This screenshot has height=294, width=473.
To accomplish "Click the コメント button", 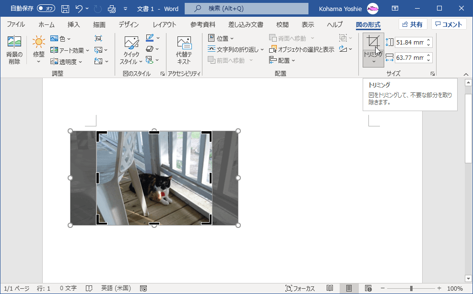I will point(449,24).
